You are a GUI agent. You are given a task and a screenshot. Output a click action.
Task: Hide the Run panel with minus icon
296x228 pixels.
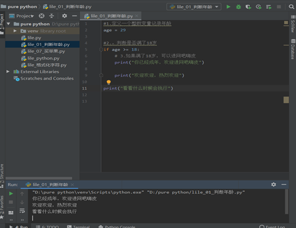(x=284, y=184)
